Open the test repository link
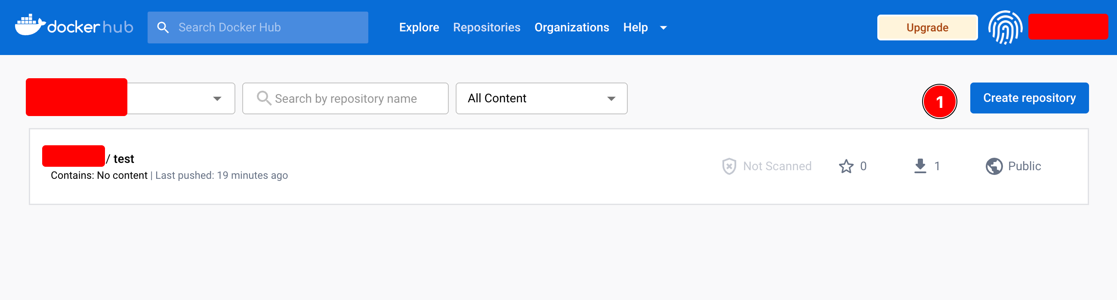Screen dimensions: 1117x300 point(123,159)
